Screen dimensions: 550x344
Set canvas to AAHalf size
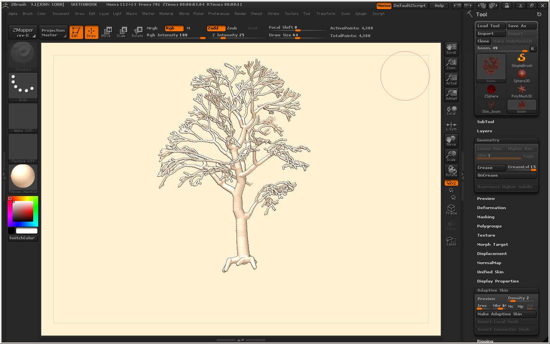[x=451, y=95]
